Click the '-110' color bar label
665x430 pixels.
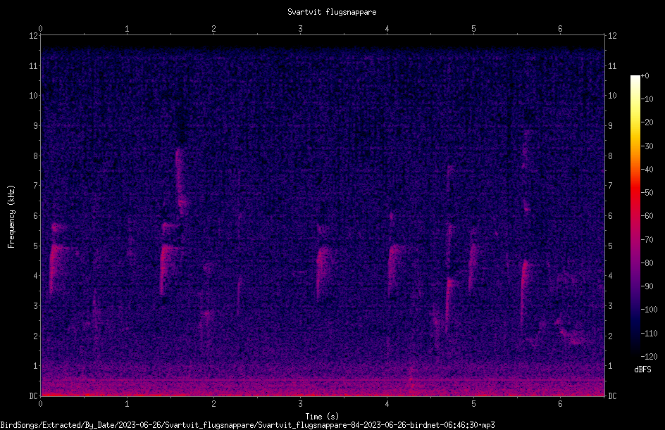[649, 334]
